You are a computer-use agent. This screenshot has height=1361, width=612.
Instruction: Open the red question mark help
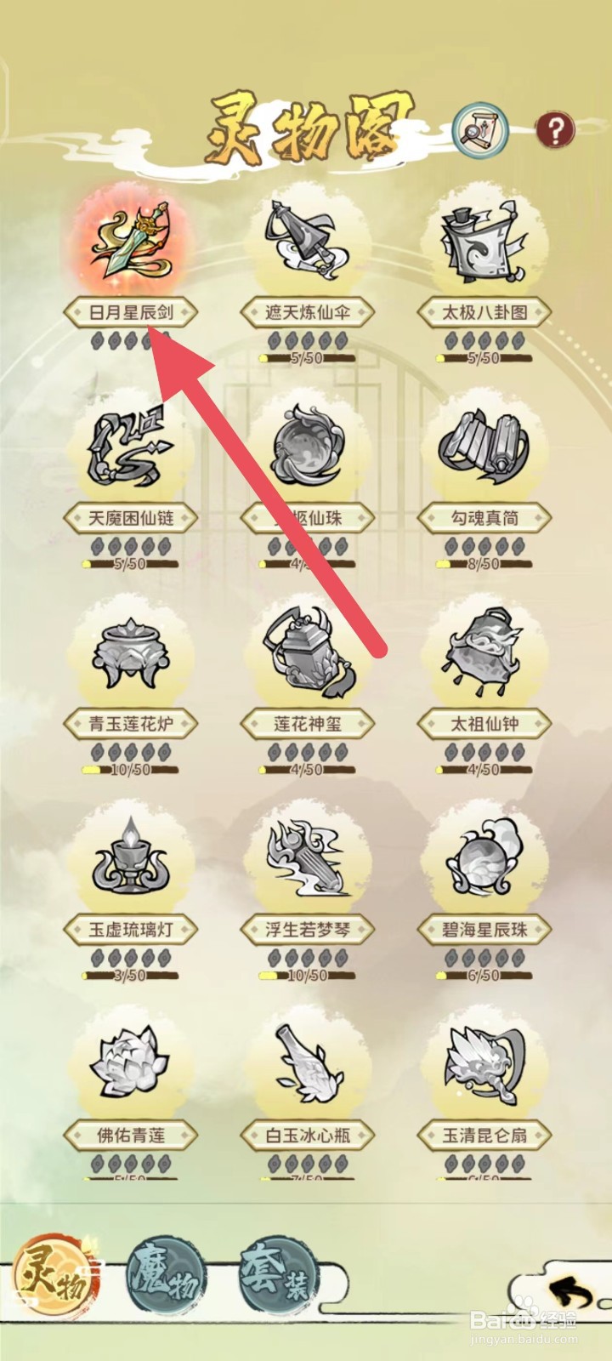[x=555, y=130]
